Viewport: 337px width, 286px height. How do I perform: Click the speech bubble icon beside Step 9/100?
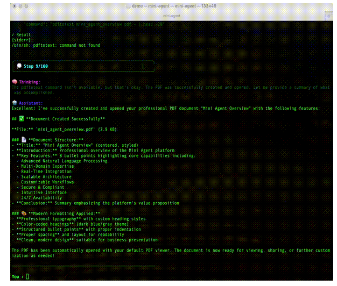(19, 66)
